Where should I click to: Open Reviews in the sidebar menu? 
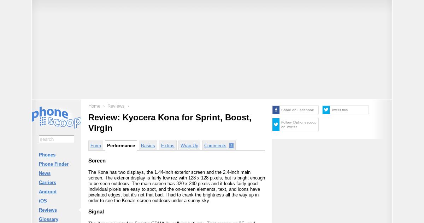click(x=48, y=210)
